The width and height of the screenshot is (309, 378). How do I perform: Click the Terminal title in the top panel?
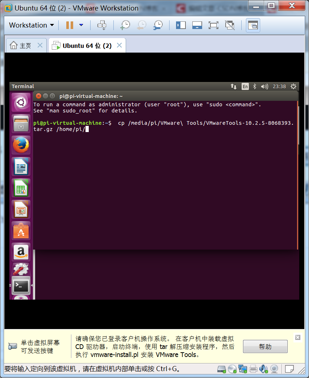(x=23, y=86)
